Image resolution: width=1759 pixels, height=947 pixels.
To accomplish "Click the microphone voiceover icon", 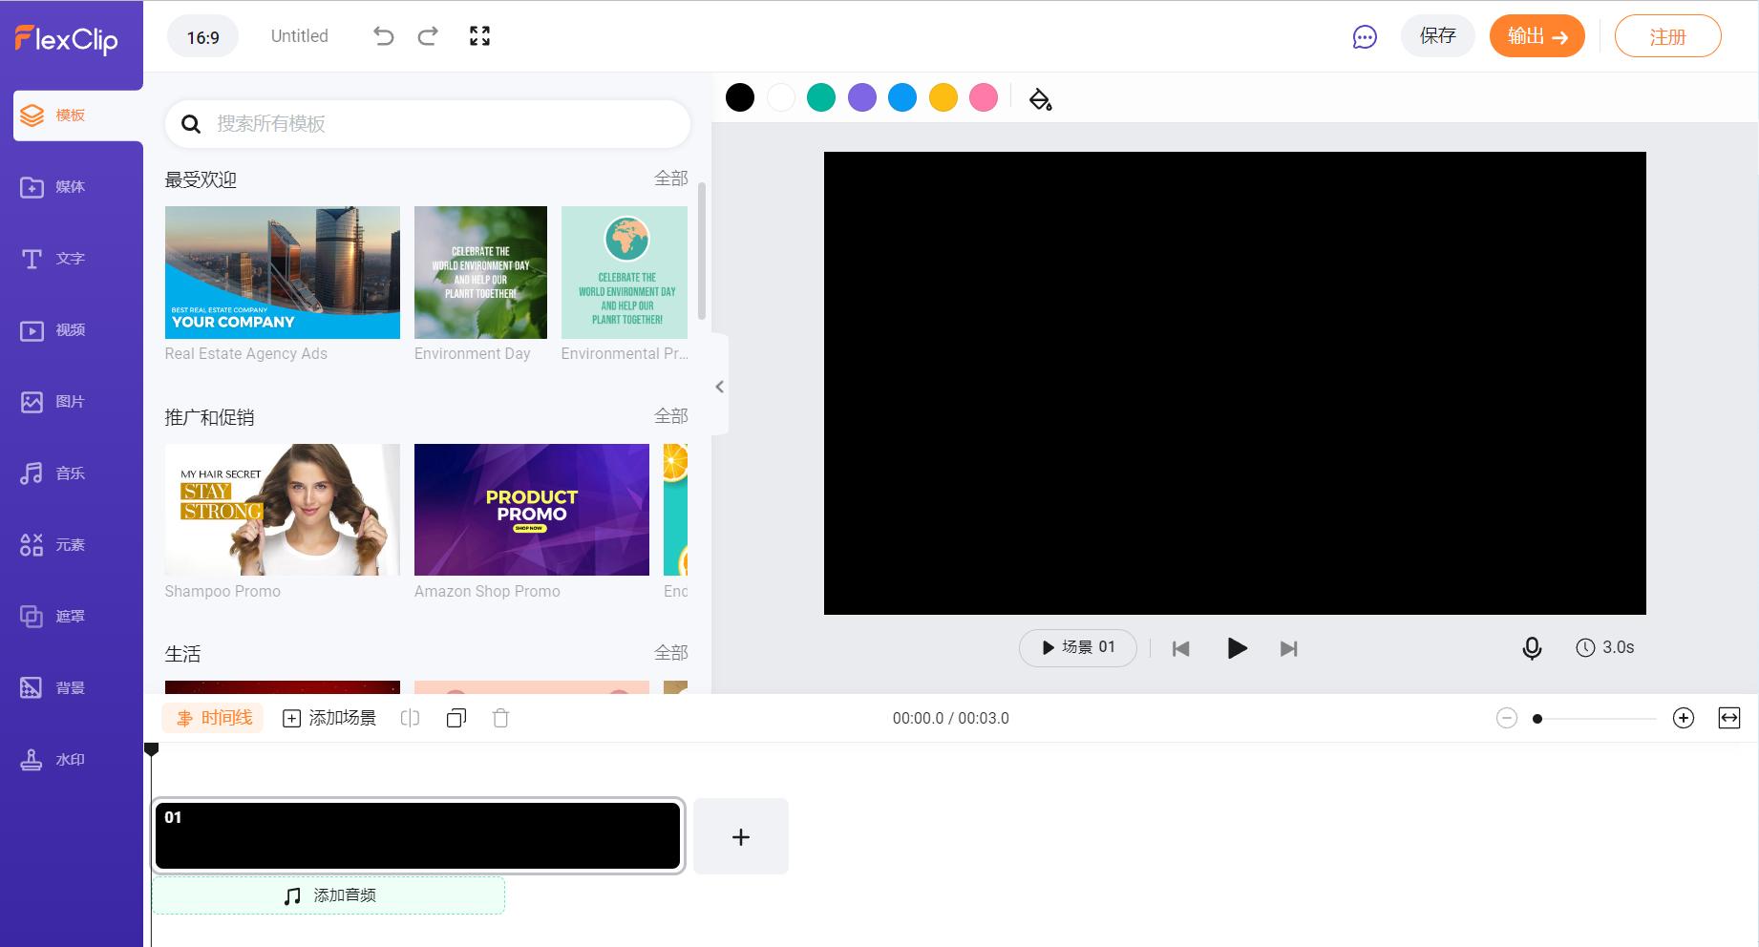I will click(1531, 648).
